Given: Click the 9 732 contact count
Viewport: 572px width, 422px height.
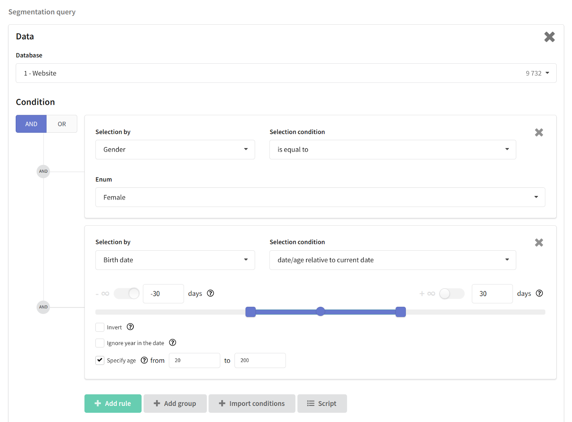Looking at the screenshot, I should 533,73.
